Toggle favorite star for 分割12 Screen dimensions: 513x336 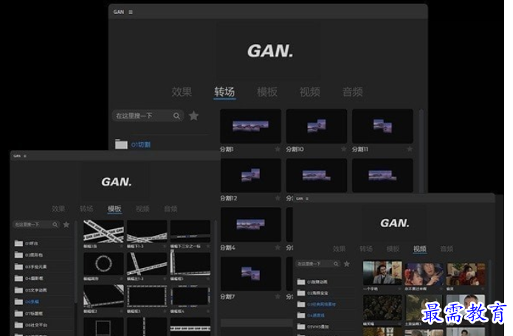tap(278, 198)
